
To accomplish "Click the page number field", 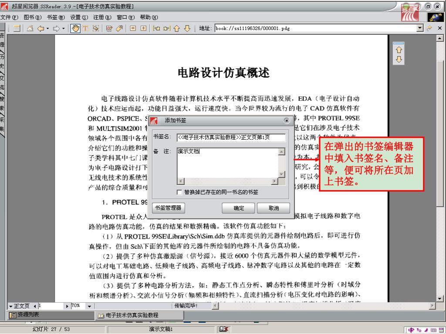I will [x=51, y=306].
